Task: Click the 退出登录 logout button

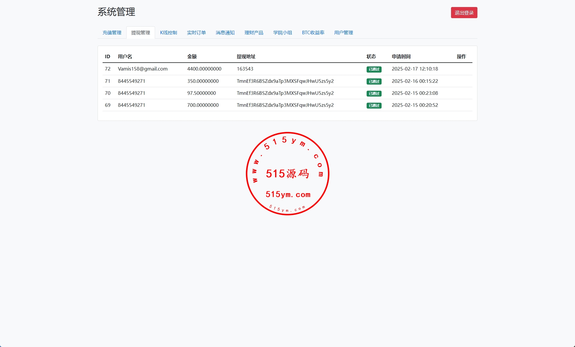Action: [x=464, y=13]
